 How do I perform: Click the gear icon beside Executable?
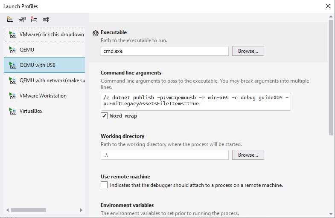[96, 33]
